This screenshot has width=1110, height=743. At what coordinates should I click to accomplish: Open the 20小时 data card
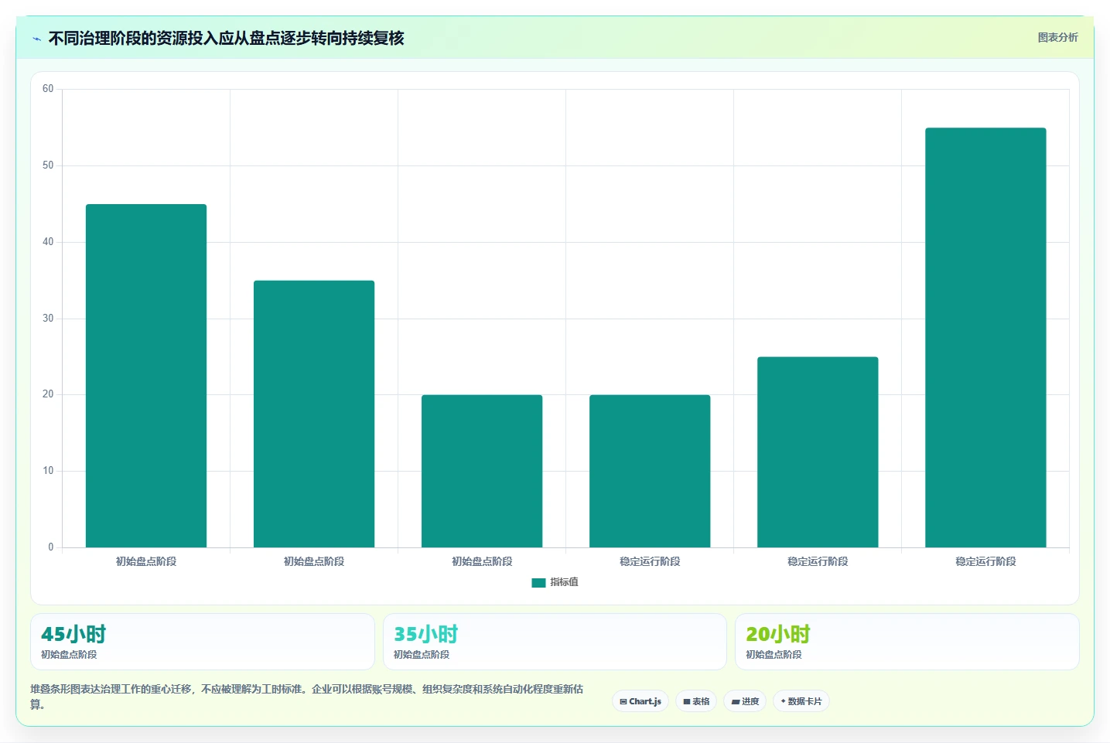pyautogui.click(x=907, y=642)
